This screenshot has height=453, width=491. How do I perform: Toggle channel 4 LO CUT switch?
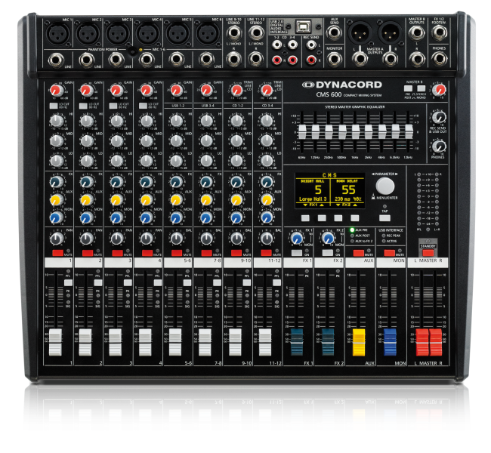[143, 106]
